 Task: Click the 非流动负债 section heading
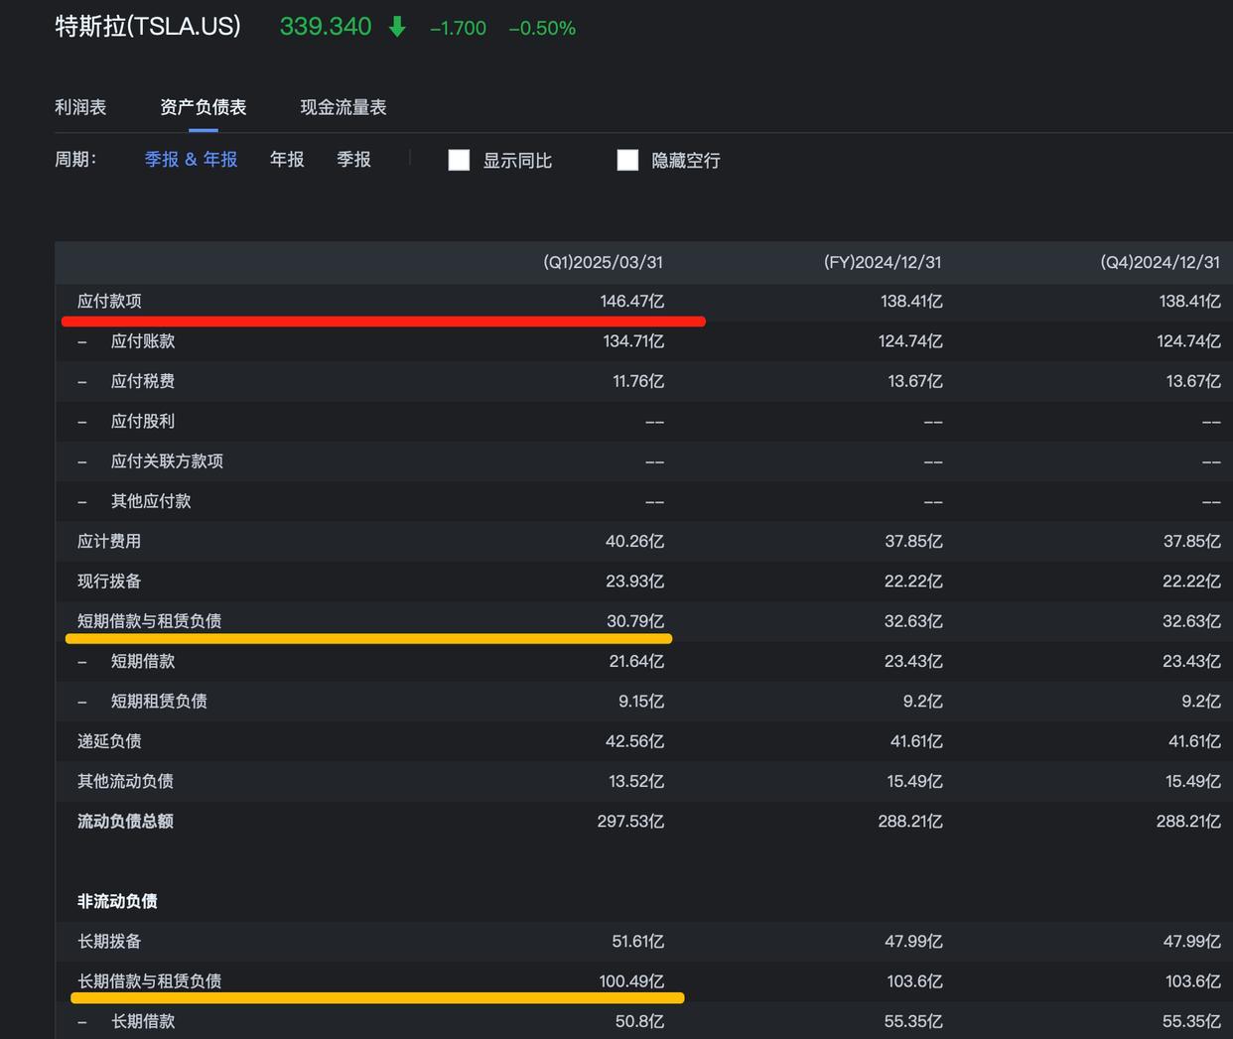pos(117,901)
